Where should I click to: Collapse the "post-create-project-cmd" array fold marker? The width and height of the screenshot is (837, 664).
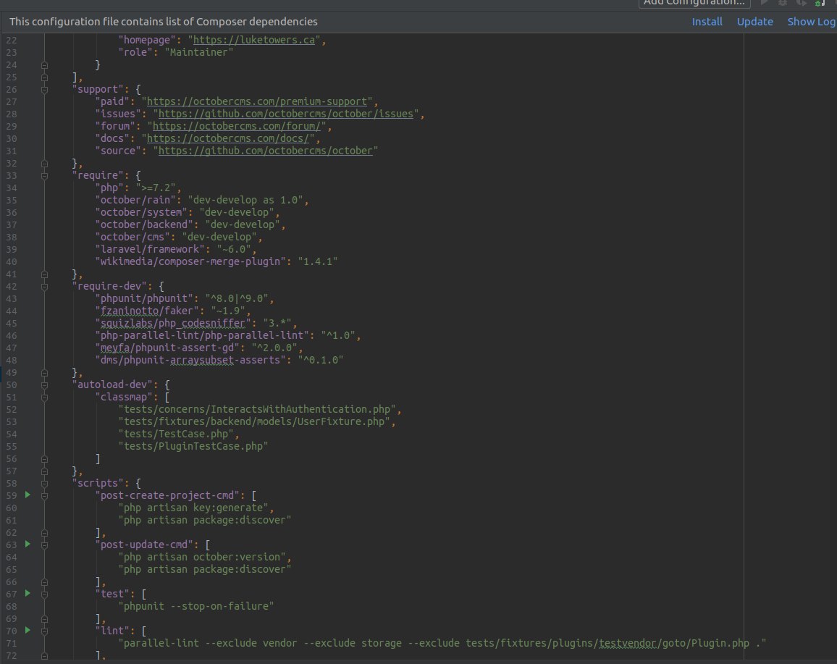44,496
